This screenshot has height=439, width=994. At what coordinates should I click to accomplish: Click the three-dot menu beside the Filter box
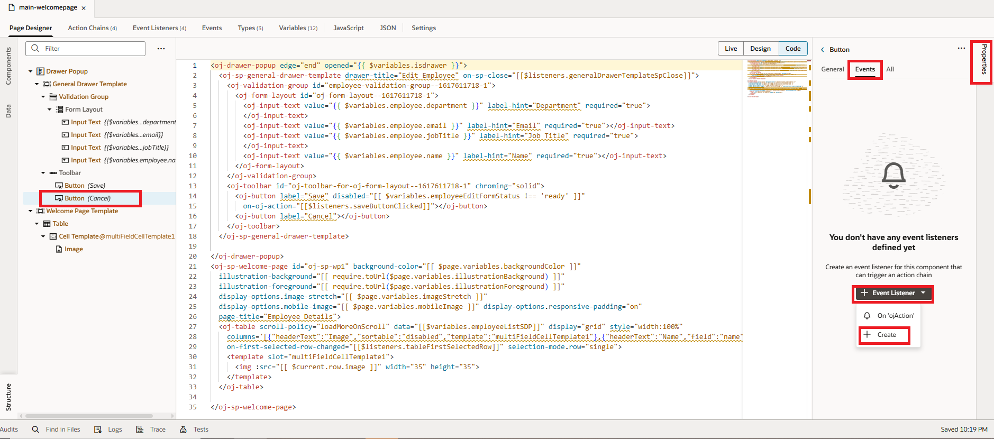point(161,49)
